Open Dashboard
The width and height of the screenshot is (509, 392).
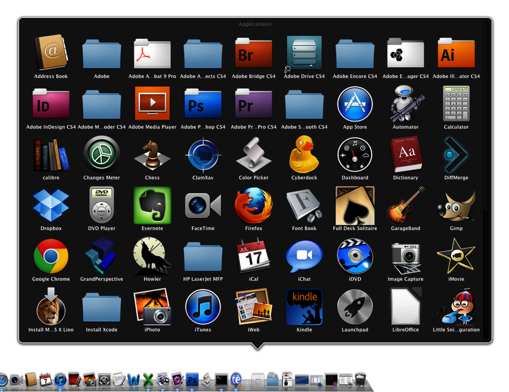pyautogui.click(x=355, y=154)
